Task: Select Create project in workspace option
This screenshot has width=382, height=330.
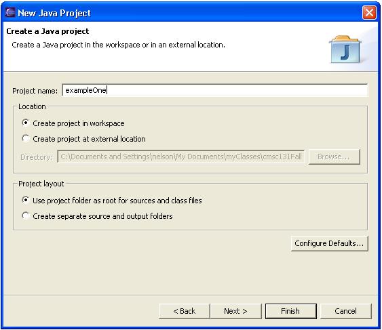Action: point(73,123)
